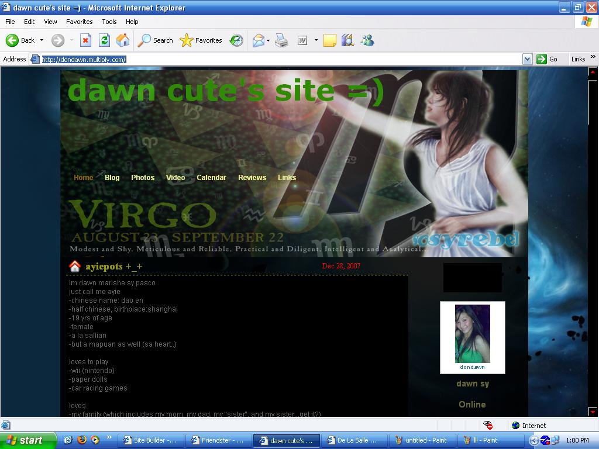Viewport: 599px width, 449px height.
Task: Expand the Quick Launch chevron
Action: 109,437
